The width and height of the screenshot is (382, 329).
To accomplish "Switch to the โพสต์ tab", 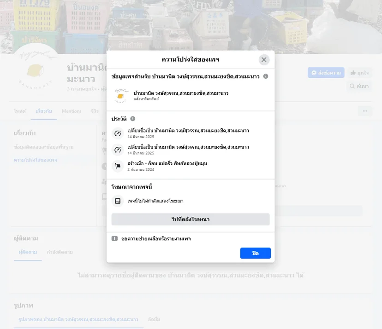I will point(20,111).
